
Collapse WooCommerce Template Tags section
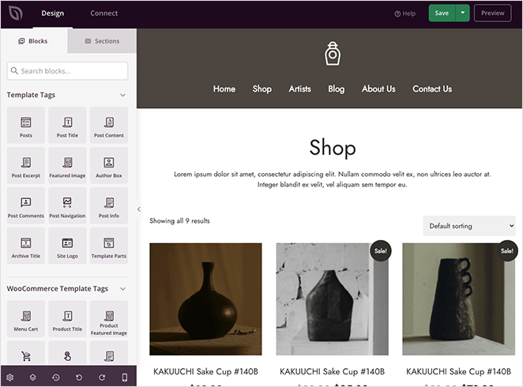(x=122, y=288)
